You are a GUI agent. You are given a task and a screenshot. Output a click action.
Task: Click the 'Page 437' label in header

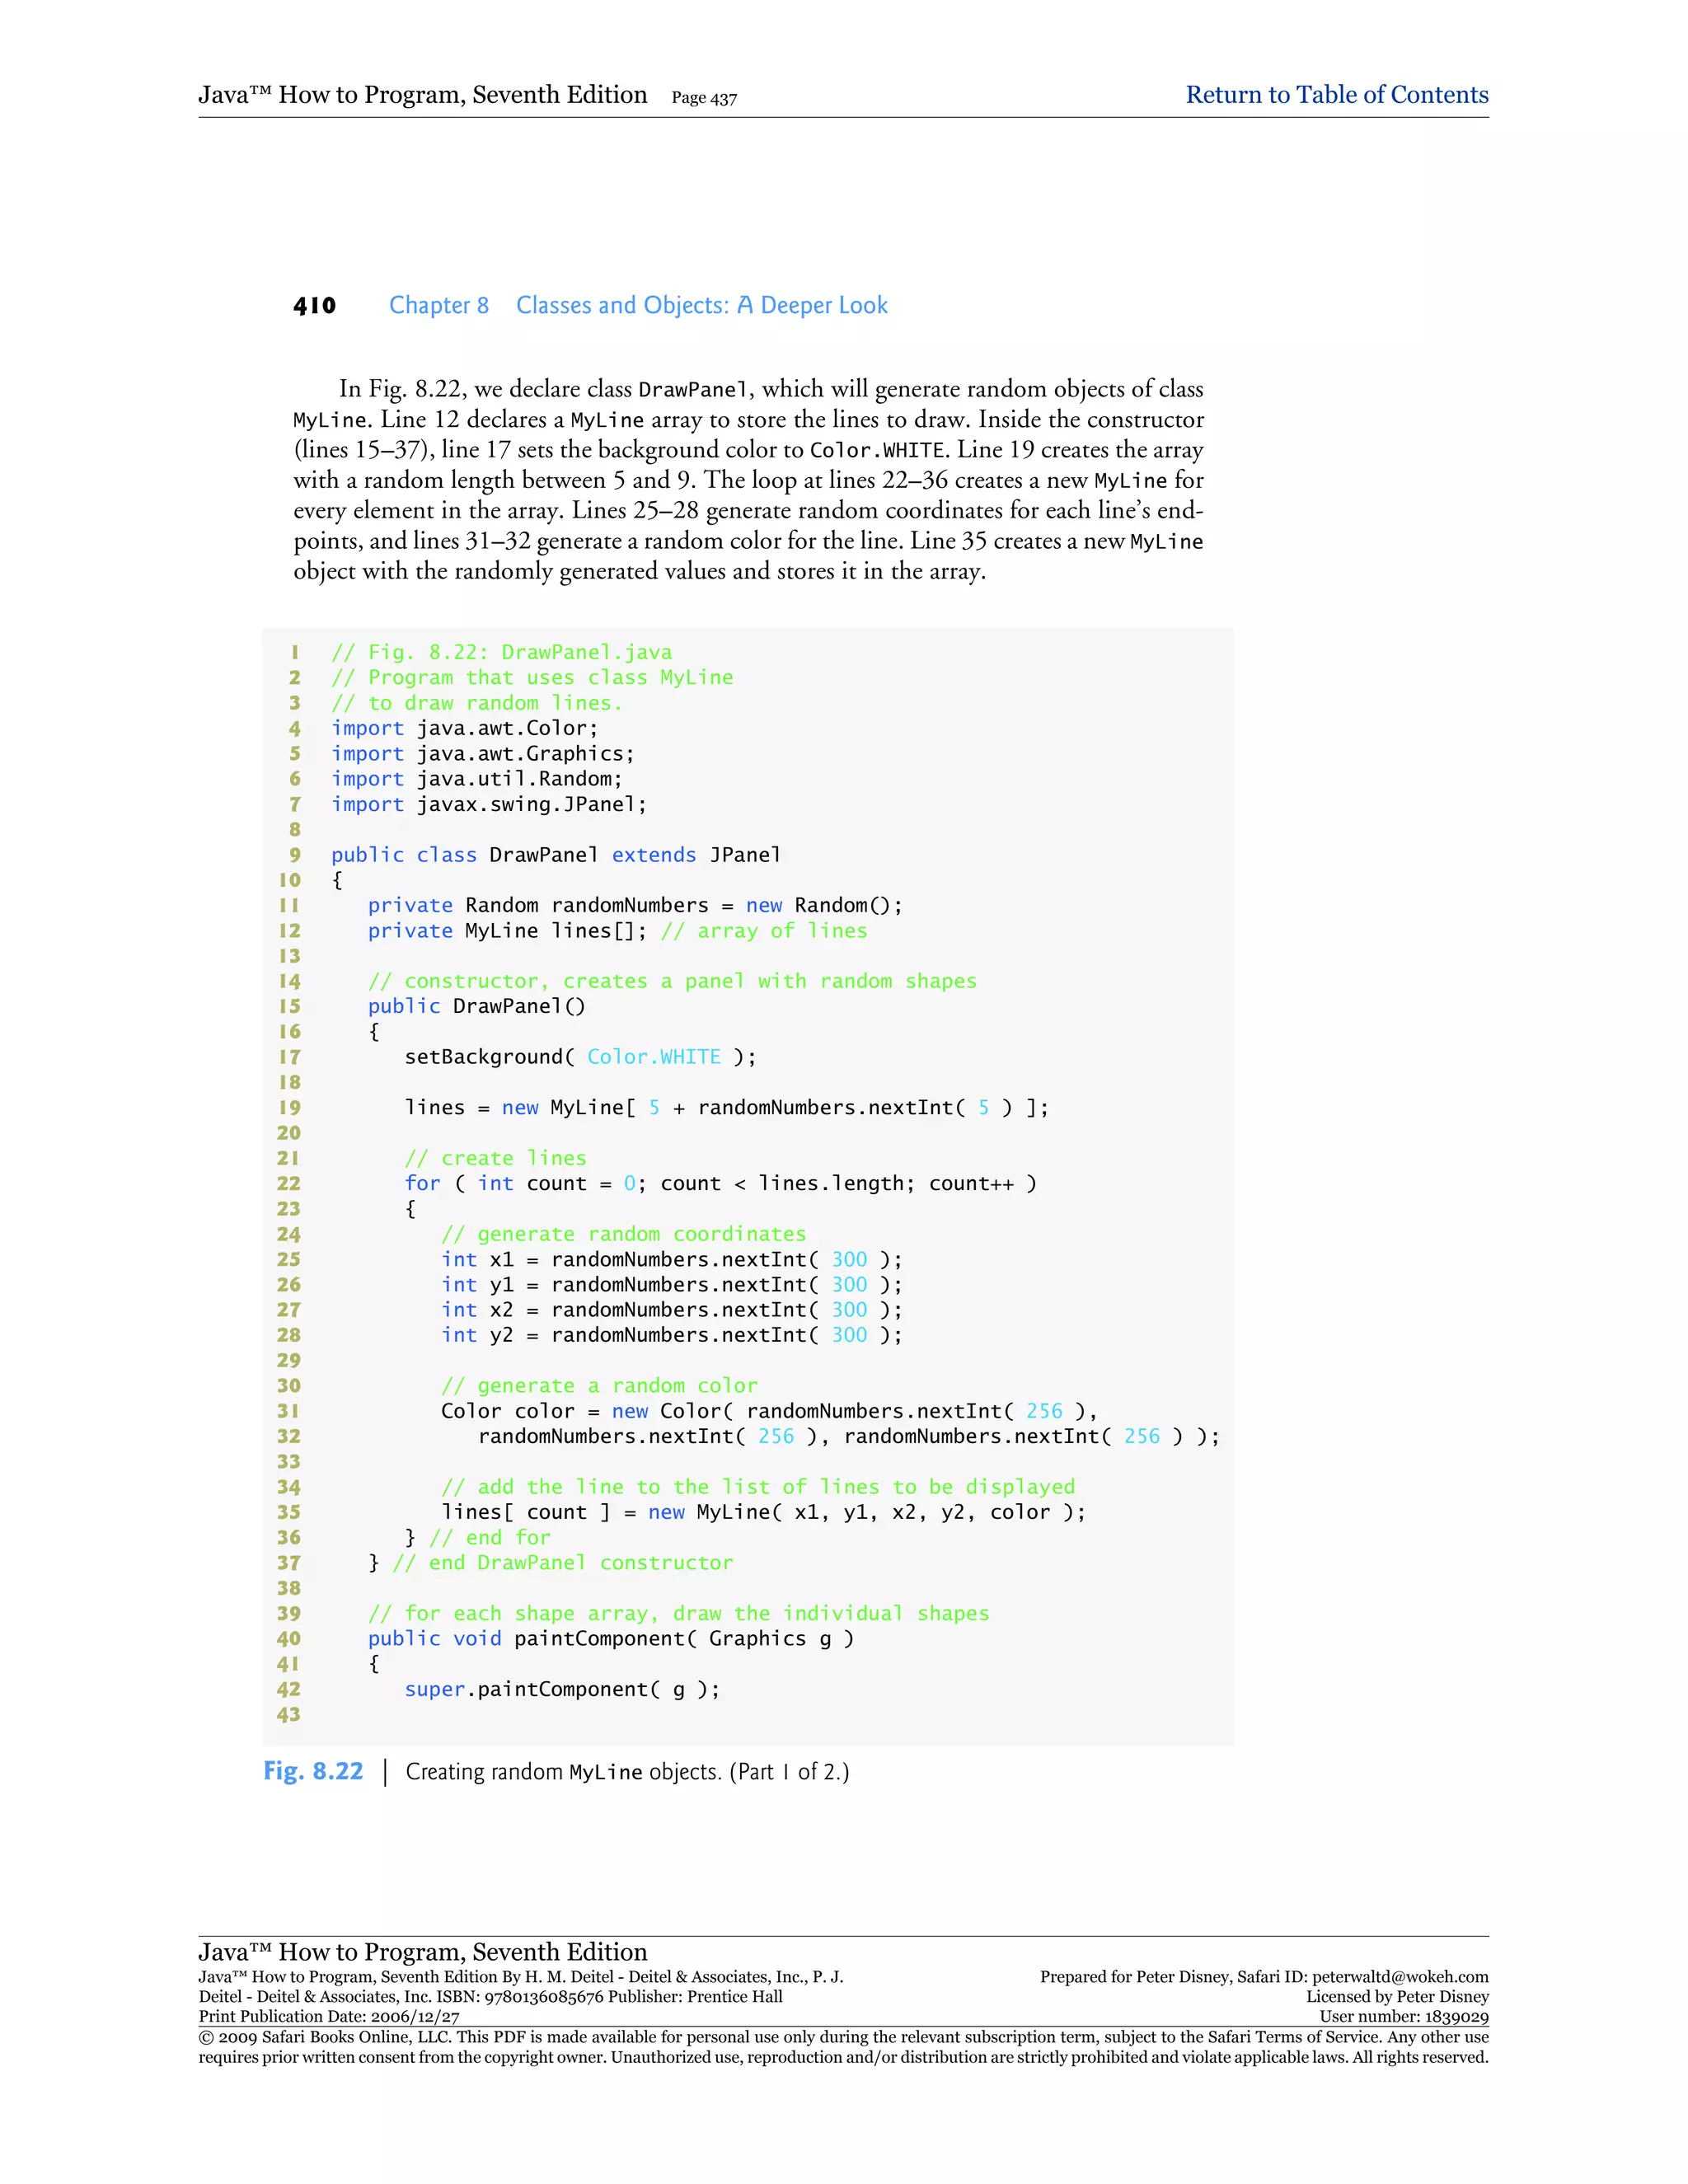(704, 98)
